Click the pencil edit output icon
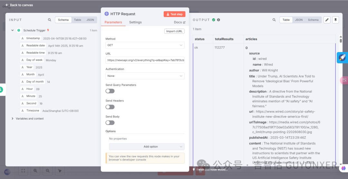The image size is (348, 179). point(327,20)
